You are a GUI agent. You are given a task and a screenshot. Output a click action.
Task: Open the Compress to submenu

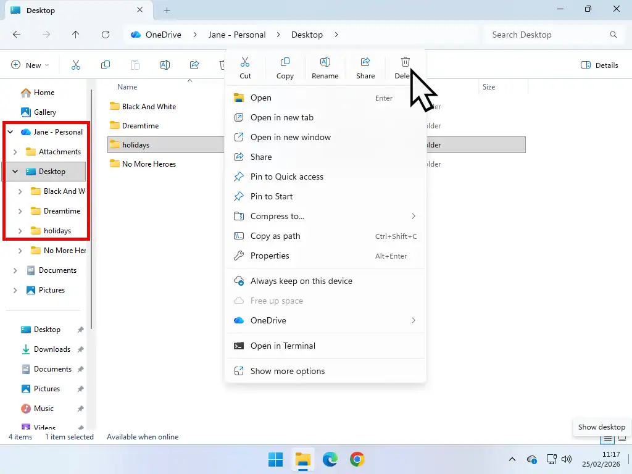coord(276,216)
